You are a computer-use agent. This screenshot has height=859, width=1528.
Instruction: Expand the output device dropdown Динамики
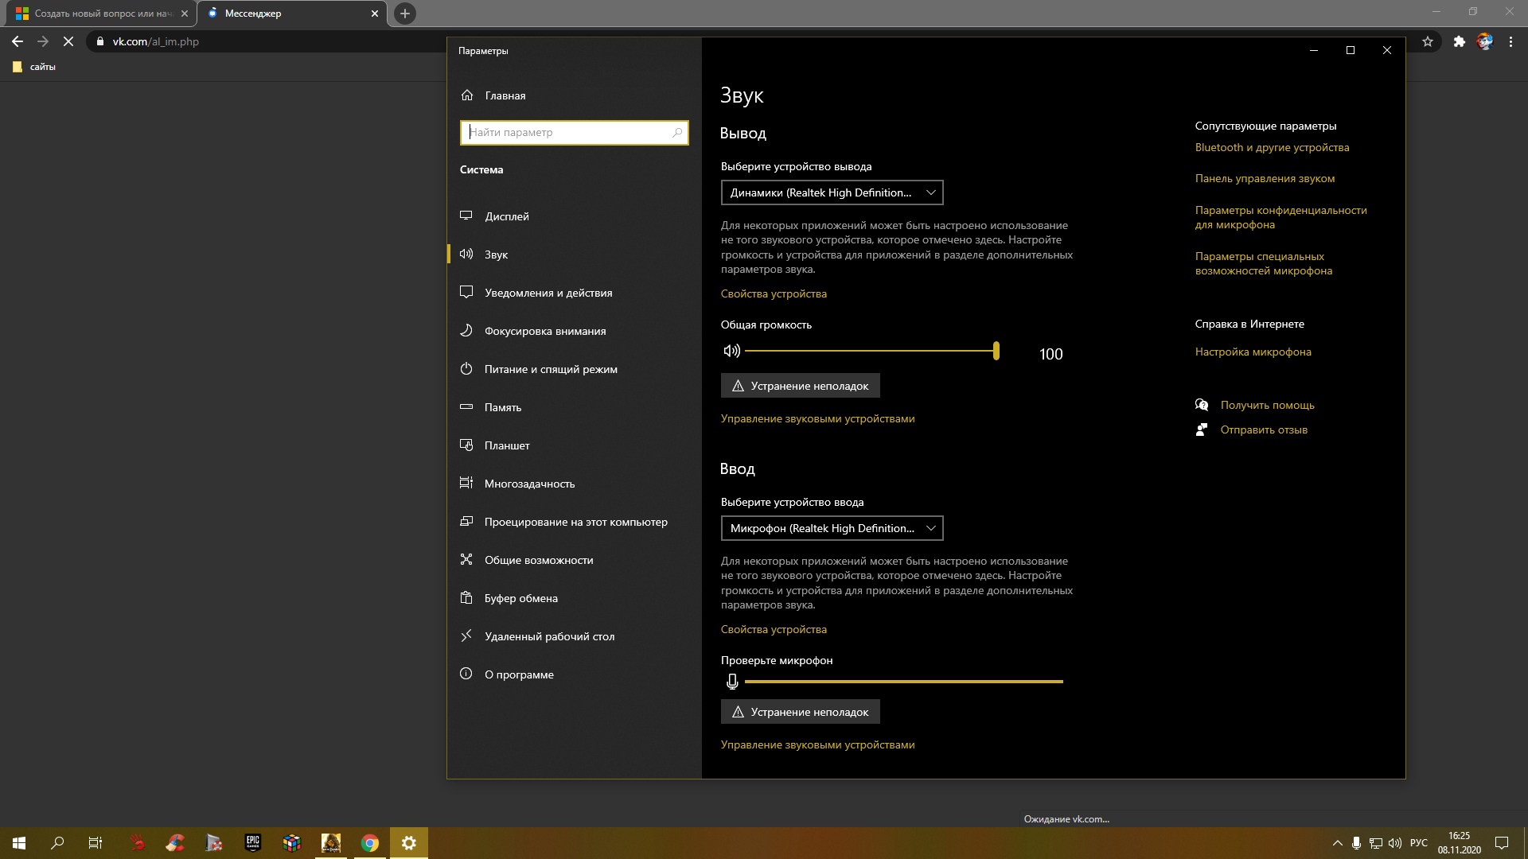coord(832,192)
